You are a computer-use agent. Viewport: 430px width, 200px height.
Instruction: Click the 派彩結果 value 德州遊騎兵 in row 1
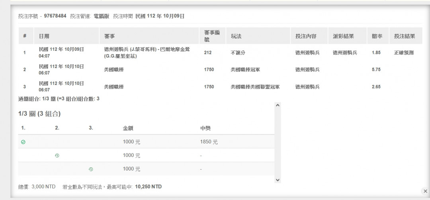tap(345, 53)
